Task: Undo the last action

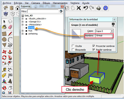Action: [x=86, y=8]
